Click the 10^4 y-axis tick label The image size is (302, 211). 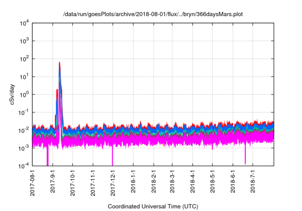coord(25,23)
